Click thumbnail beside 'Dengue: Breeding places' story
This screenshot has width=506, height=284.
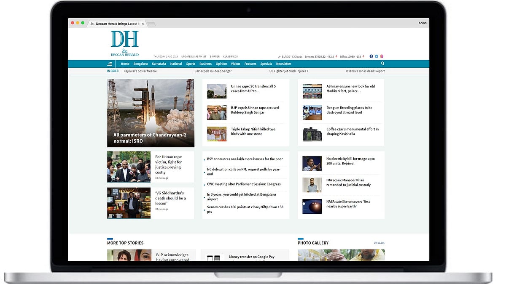pyautogui.click(x=312, y=112)
